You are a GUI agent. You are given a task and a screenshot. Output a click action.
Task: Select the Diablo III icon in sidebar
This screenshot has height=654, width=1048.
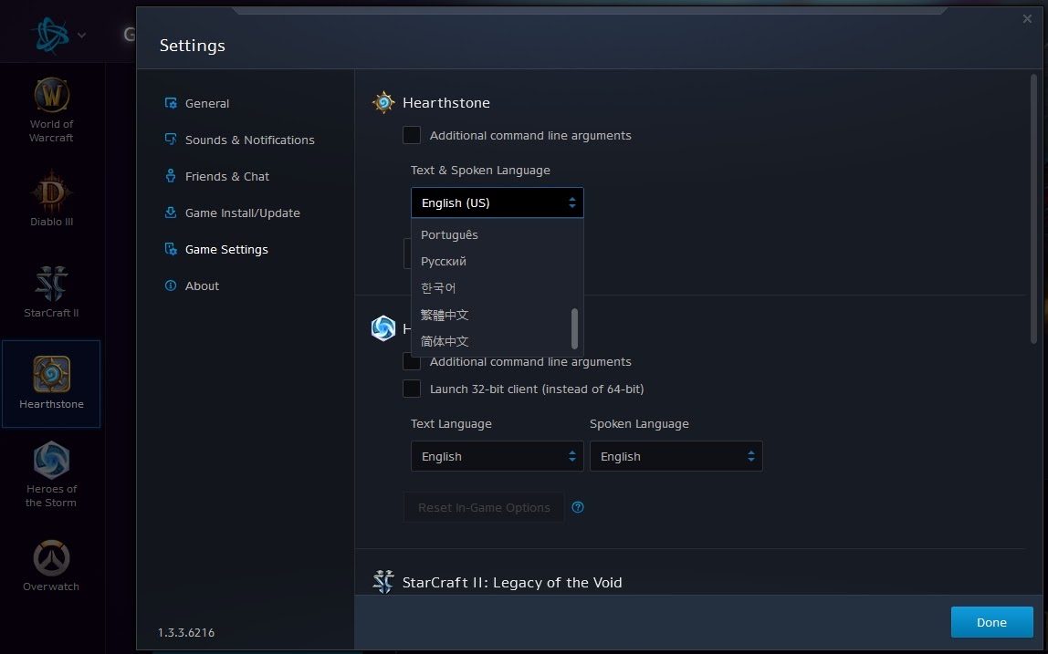coord(51,199)
